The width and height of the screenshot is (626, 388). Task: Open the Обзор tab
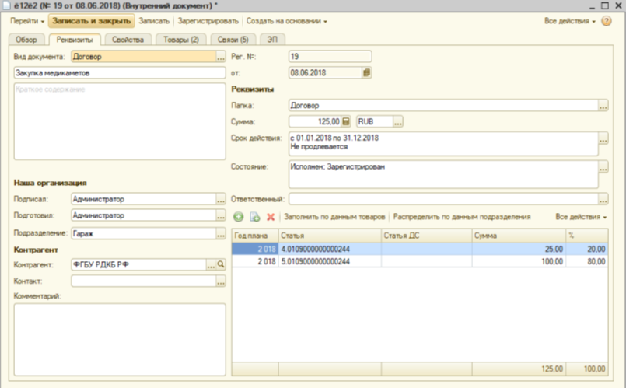[26, 39]
